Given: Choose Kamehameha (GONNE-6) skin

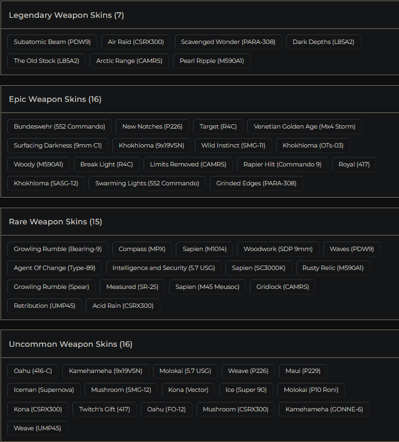Looking at the screenshot, I should point(324,409).
